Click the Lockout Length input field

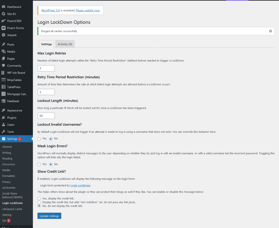(x=46, y=116)
